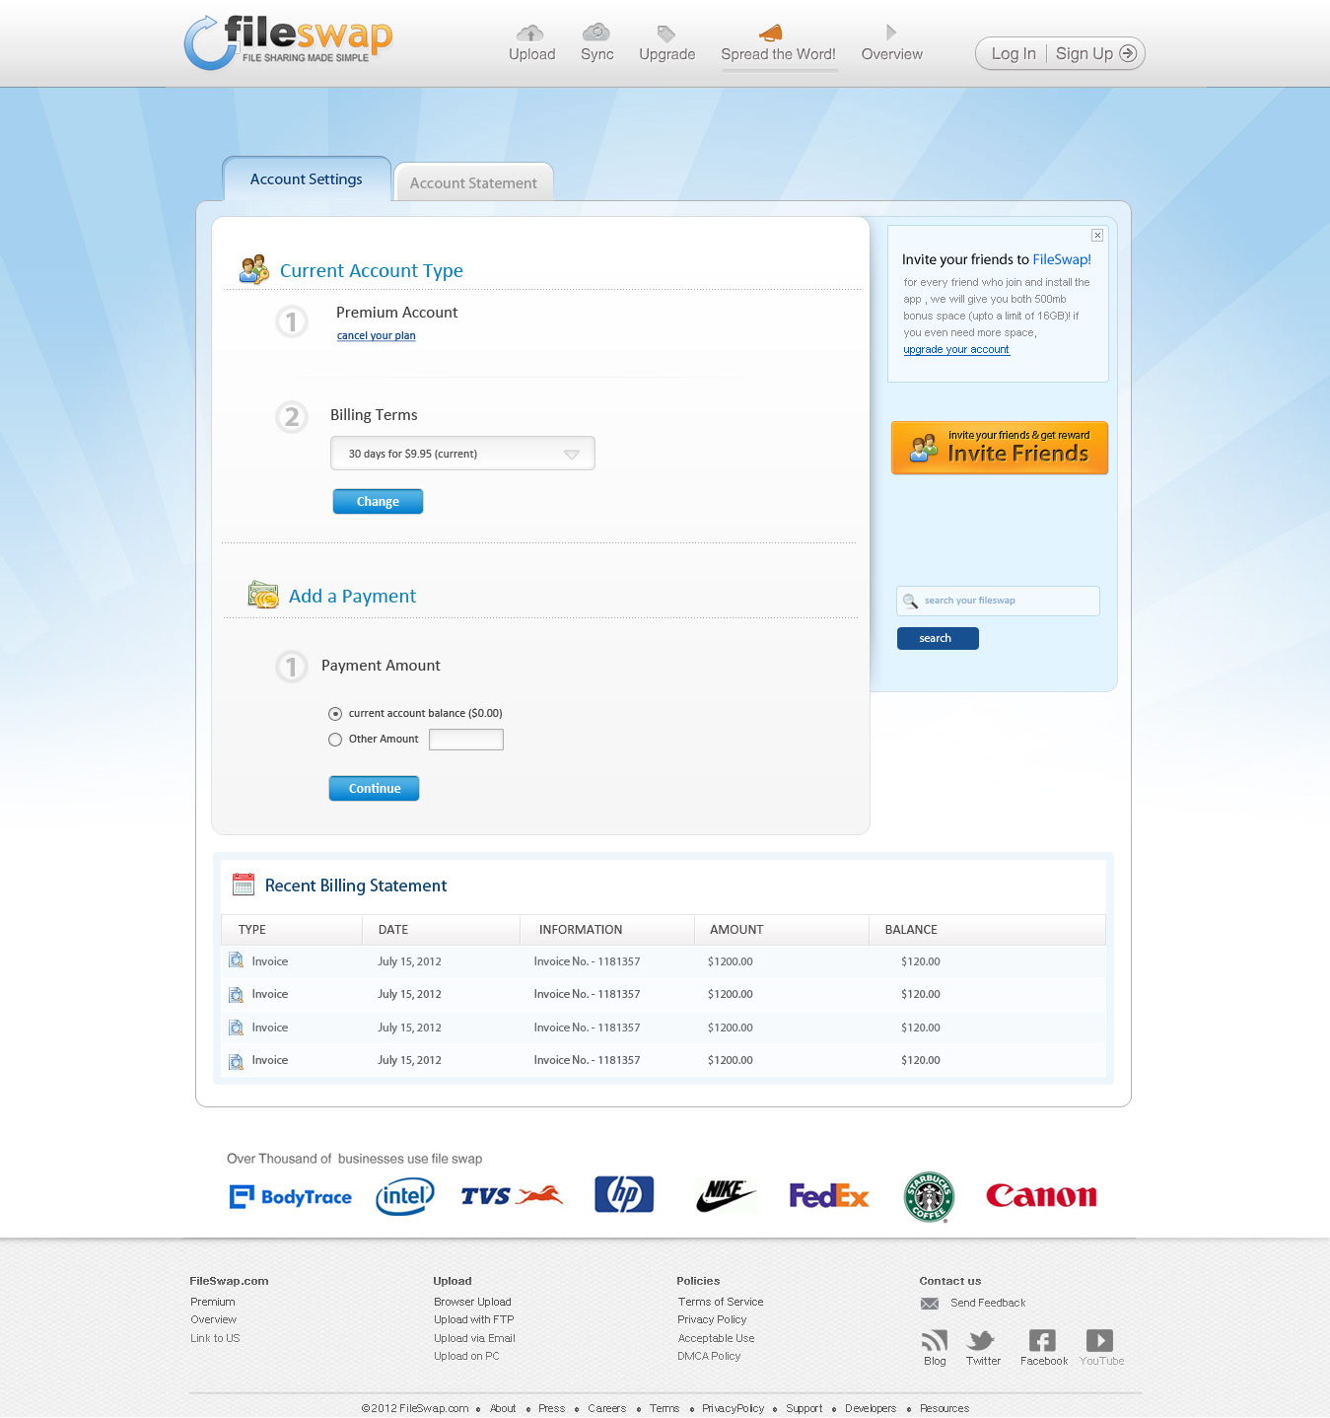Viewport: 1330px width, 1418px height.
Task: Click the Other Amount text field
Action: pyautogui.click(x=466, y=740)
